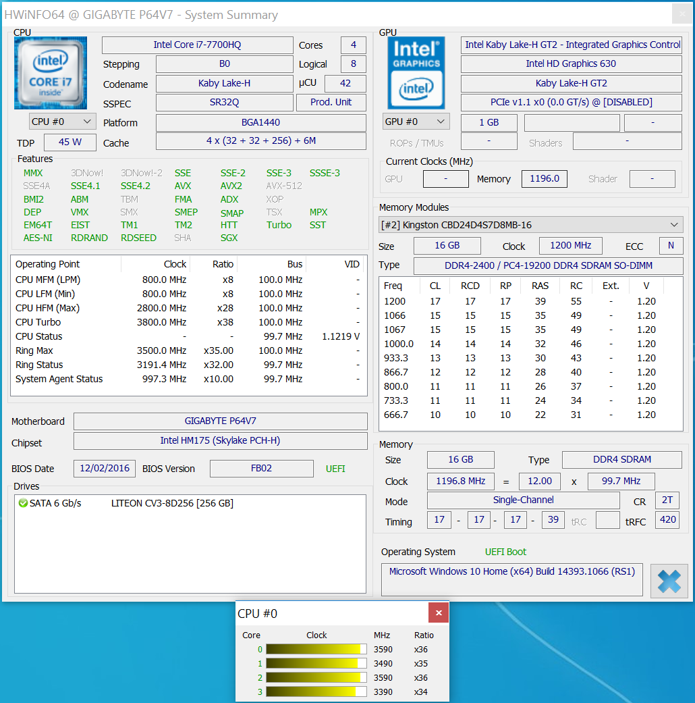This screenshot has height=703, width=695.
Task: Click the 1 GB GPU memory field
Action: (489, 122)
